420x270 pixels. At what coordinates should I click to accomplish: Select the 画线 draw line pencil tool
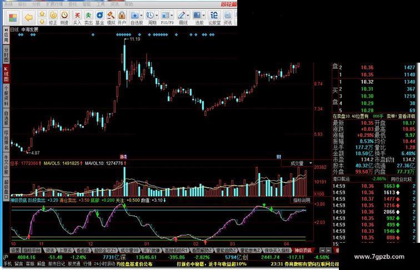(182, 18)
